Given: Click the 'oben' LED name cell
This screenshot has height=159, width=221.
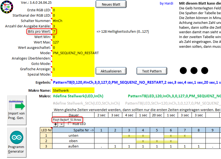Looking at the screenshot, I should coord(73,141).
